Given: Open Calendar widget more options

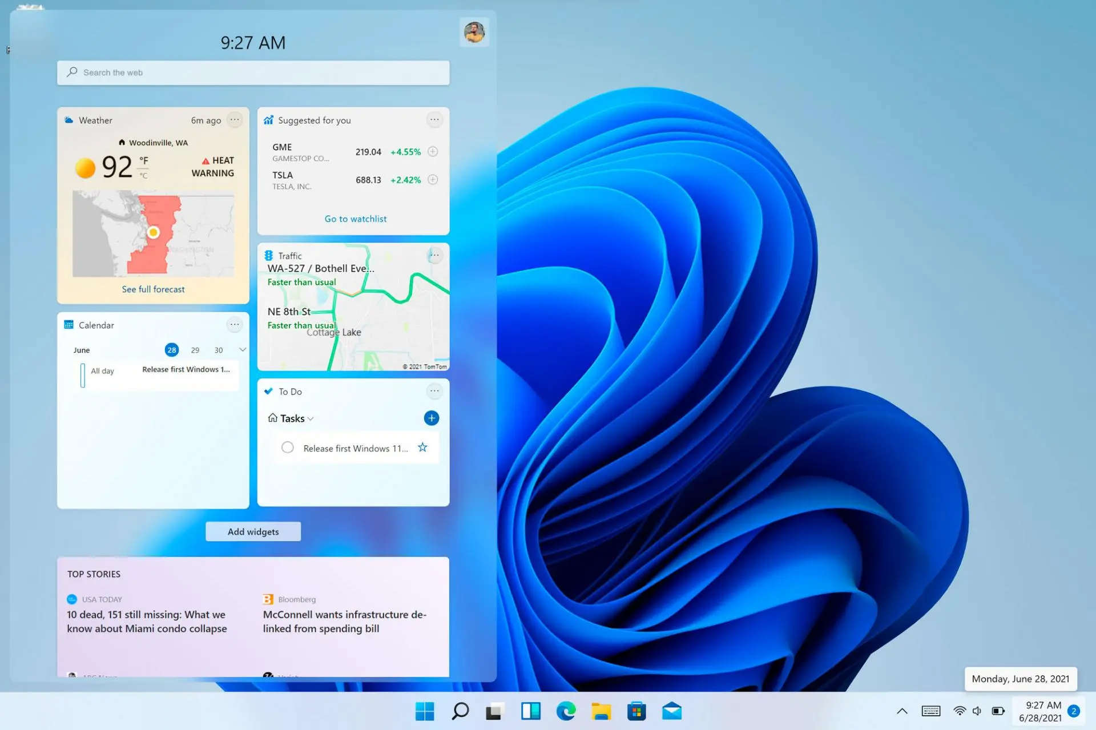Looking at the screenshot, I should pos(235,325).
